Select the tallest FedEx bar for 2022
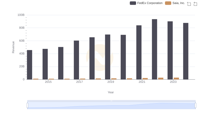 click(154, 49)
